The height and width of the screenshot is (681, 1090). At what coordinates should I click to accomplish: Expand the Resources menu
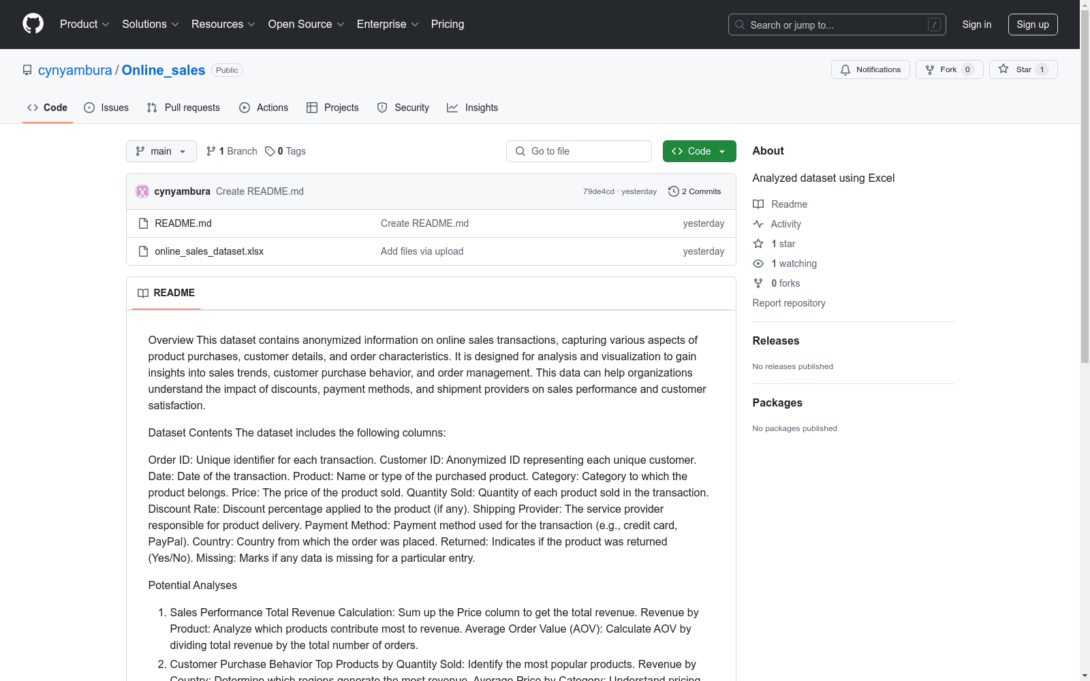[223, 24]
